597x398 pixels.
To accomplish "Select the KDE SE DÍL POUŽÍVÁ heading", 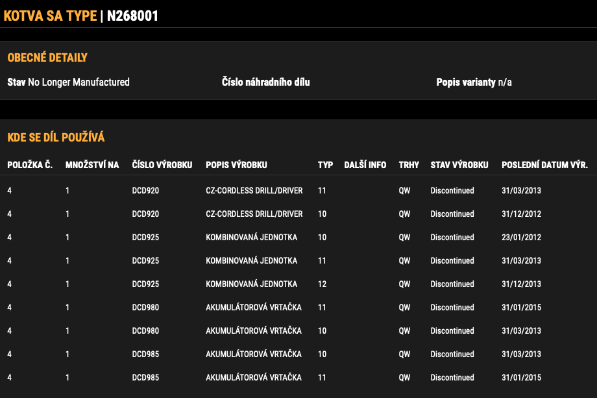I will pyautogui.click(x=56, y=137).
